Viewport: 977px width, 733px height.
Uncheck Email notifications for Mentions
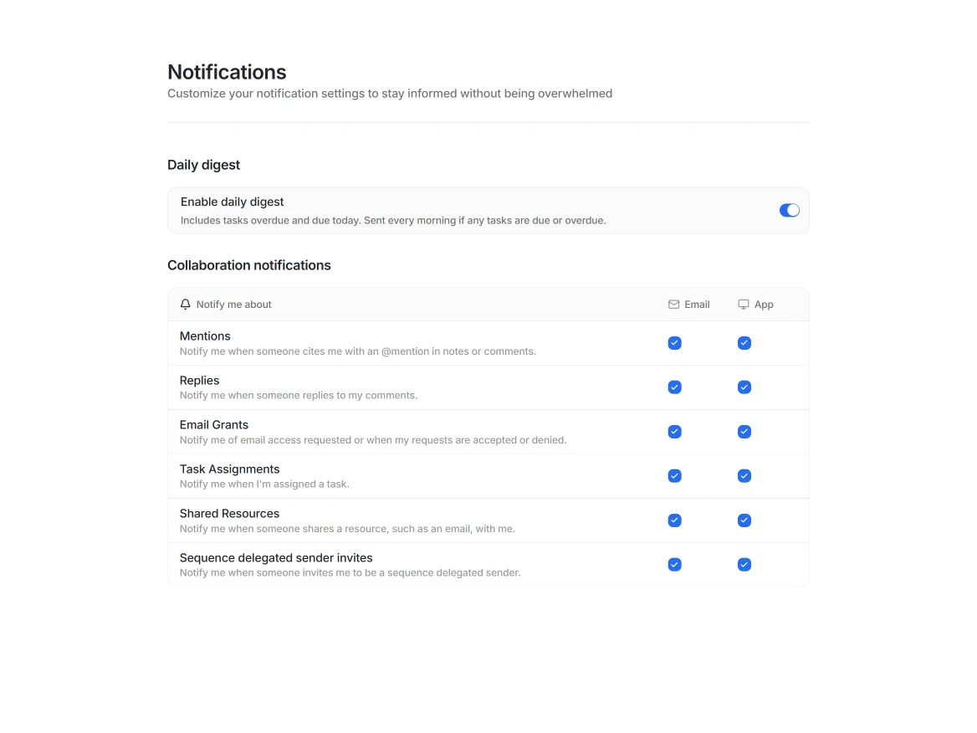[x=674, y=343]
